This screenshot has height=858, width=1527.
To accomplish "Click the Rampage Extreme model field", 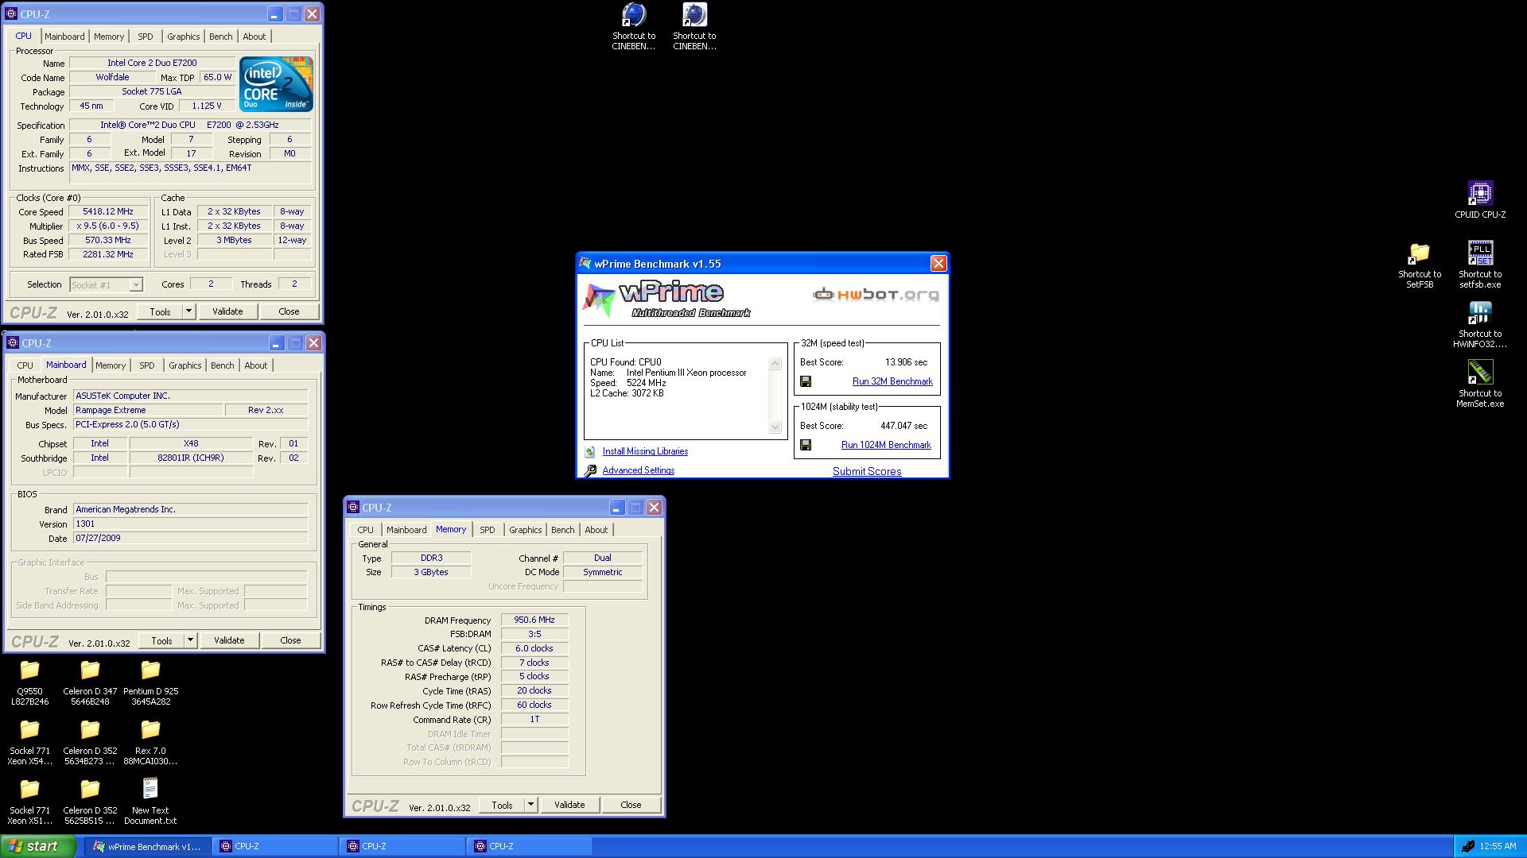I will click(x=148, y=411).
